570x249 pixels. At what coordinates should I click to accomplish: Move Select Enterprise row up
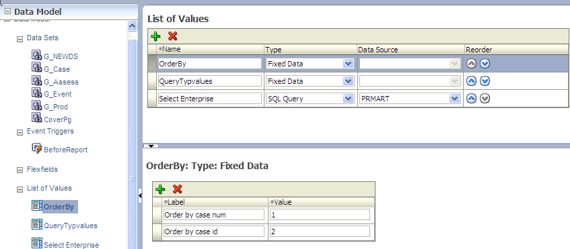click(x=472, y=98)
